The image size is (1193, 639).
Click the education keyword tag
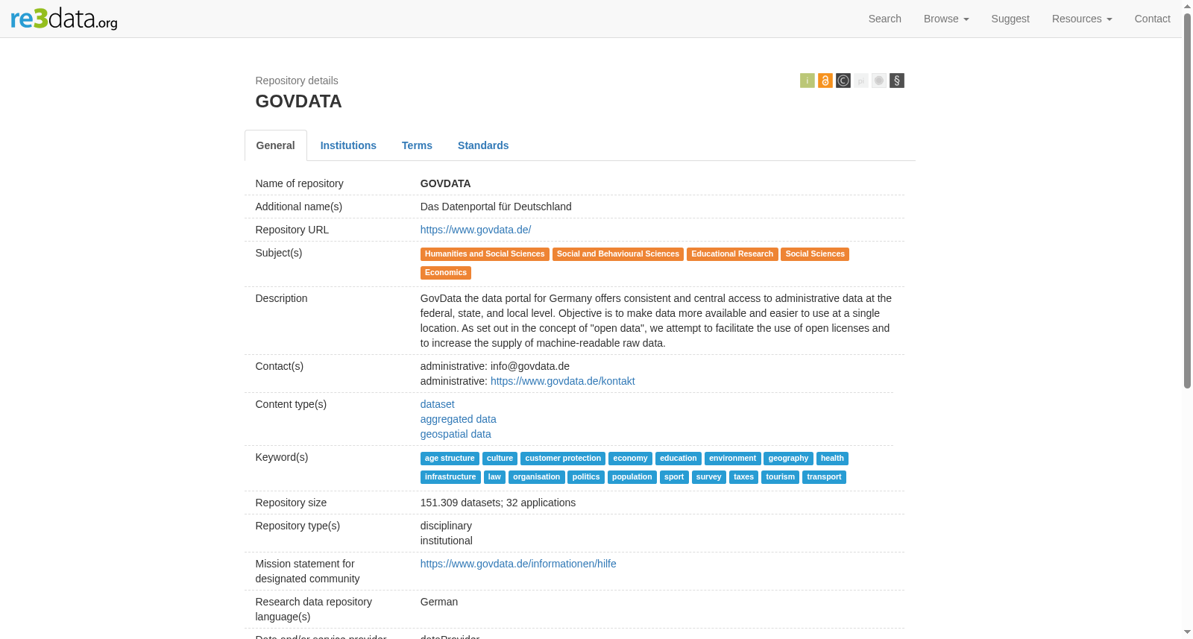pos(679,459)
